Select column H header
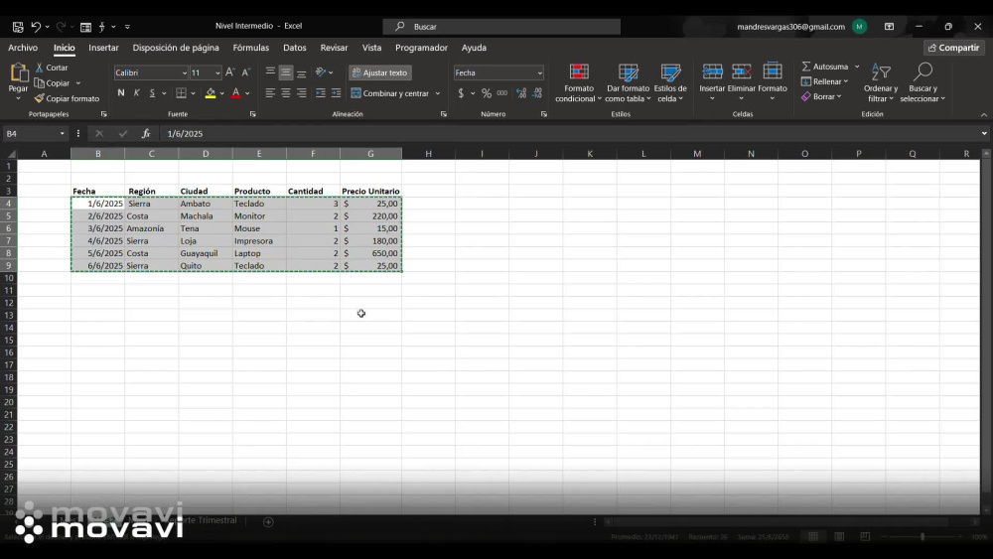The height and width of the screenshot is (559, 993). (x=428, y=154)
